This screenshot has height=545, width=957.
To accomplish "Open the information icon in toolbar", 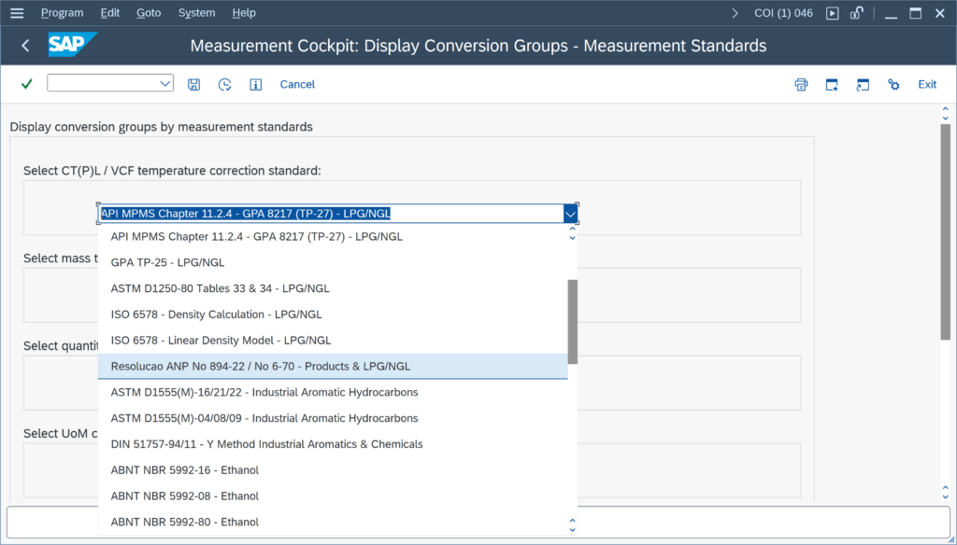I will 255,85.
